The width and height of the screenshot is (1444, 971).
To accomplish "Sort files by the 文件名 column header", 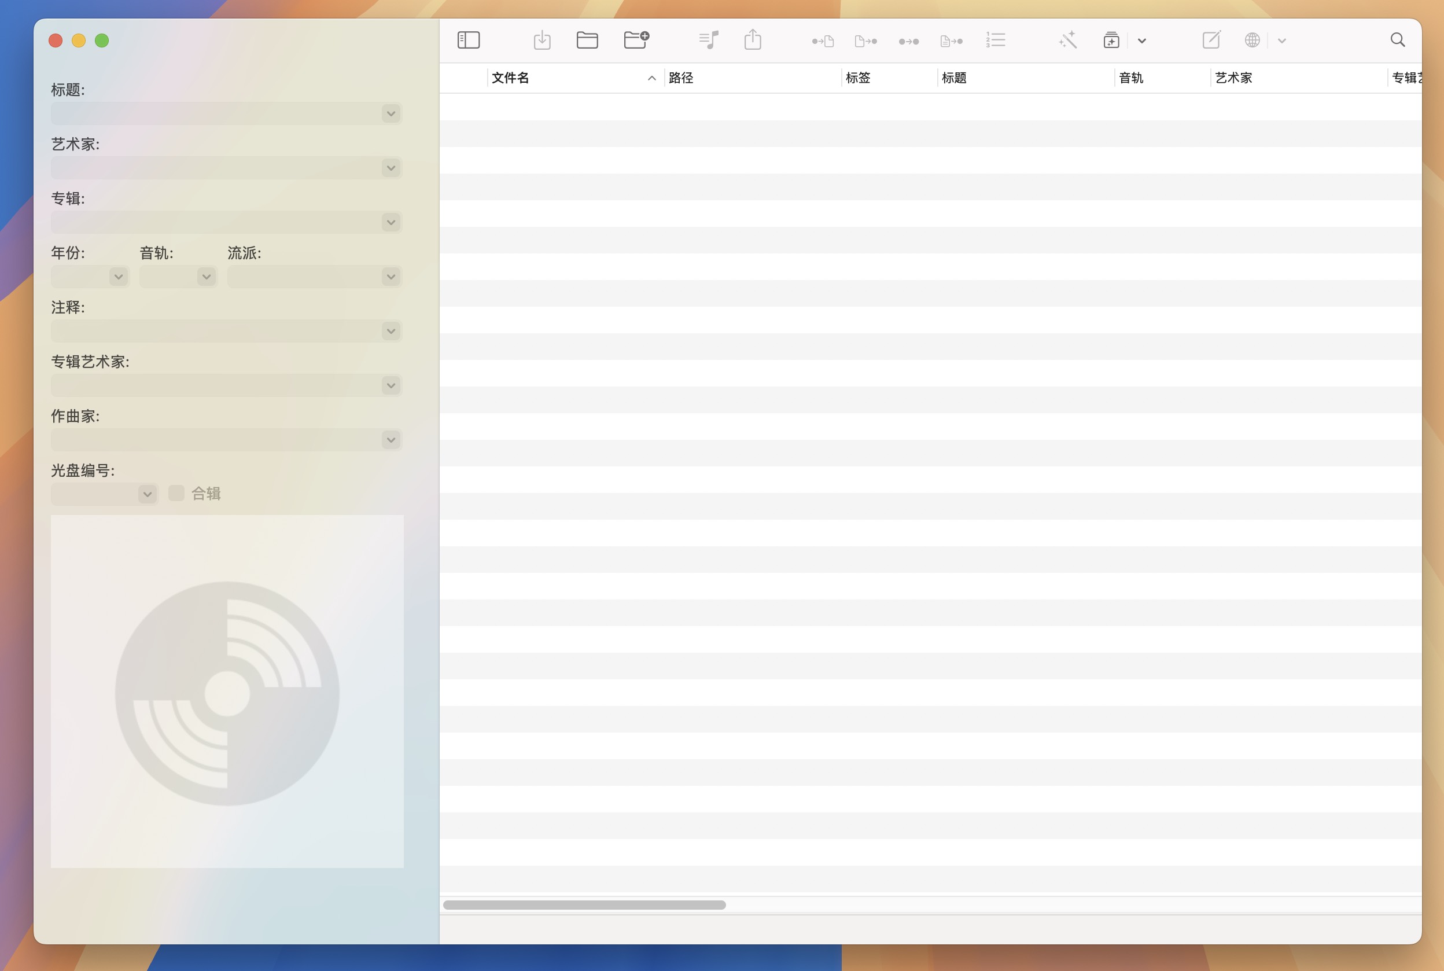I will click(510, 78).
